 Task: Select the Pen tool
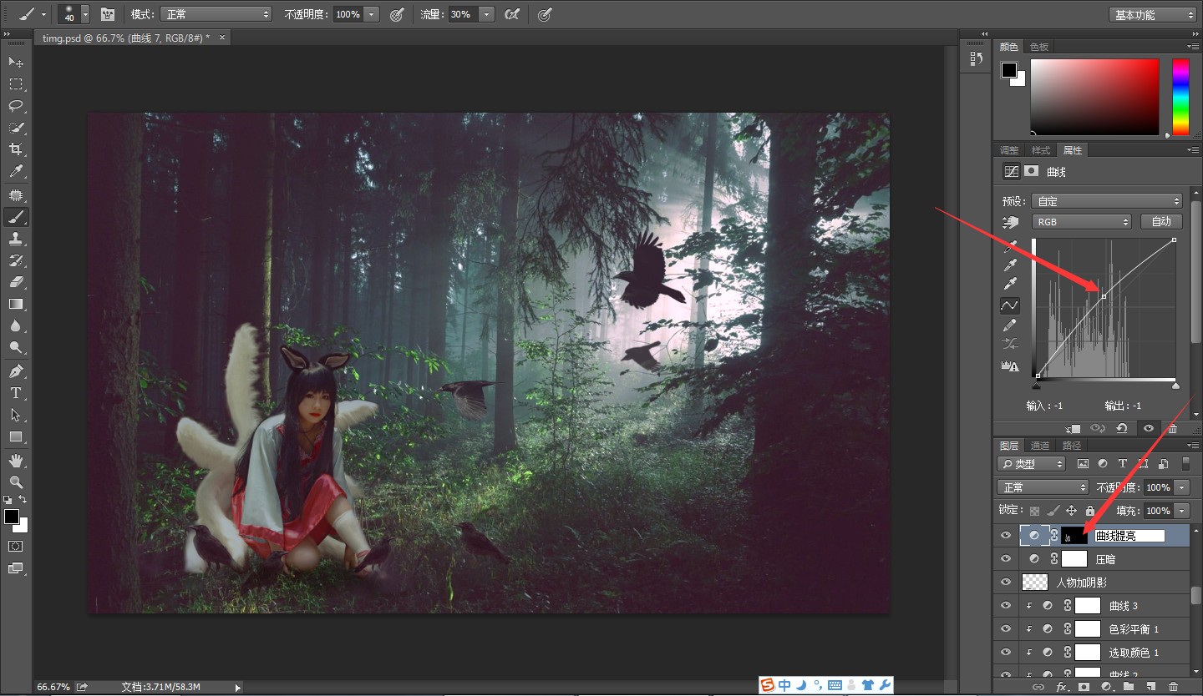pos(16,371)
